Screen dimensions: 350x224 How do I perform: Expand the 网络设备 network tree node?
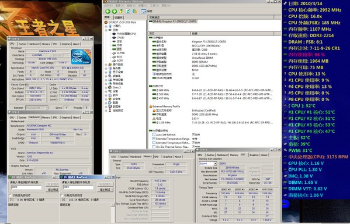[106, 84]
